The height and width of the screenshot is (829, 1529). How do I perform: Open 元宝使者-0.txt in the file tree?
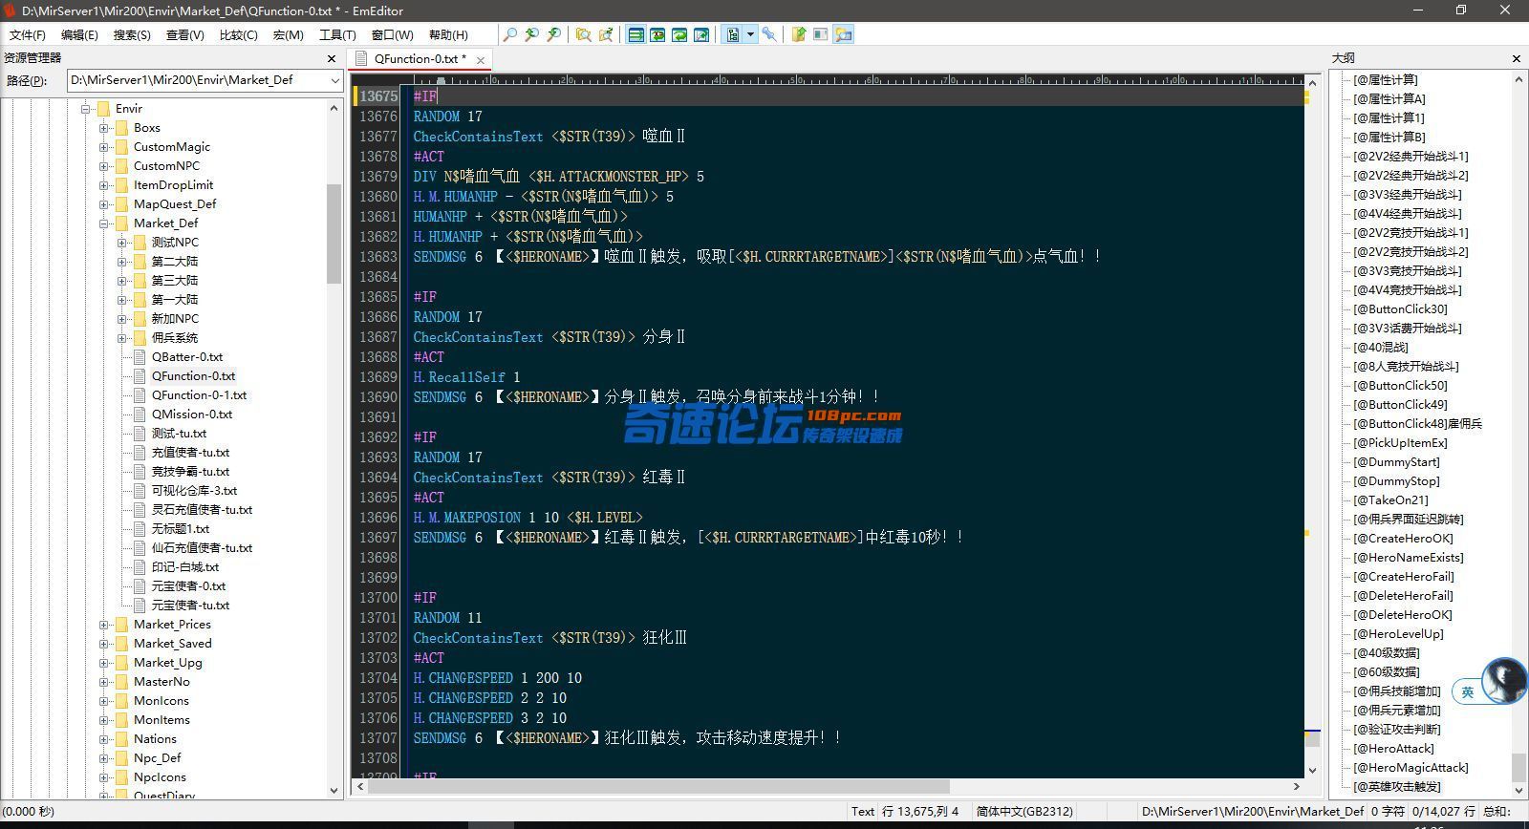188,586
